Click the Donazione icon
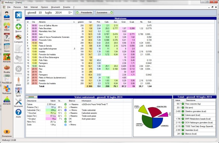 (x=7, y=133)
